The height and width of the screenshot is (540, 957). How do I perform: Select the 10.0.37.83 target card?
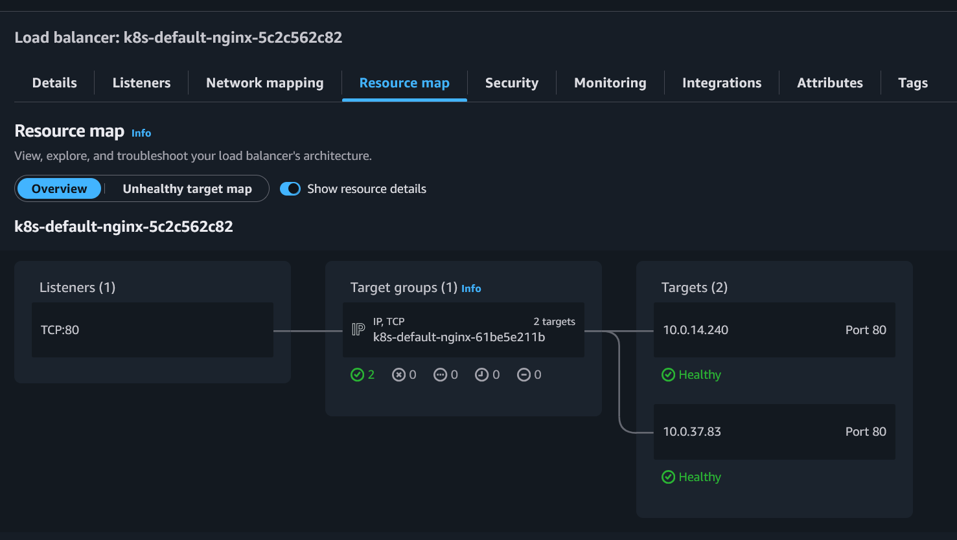(774, 431)
